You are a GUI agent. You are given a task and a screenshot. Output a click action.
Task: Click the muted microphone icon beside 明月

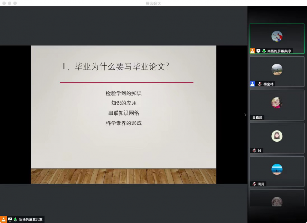(x=254, y=184)
